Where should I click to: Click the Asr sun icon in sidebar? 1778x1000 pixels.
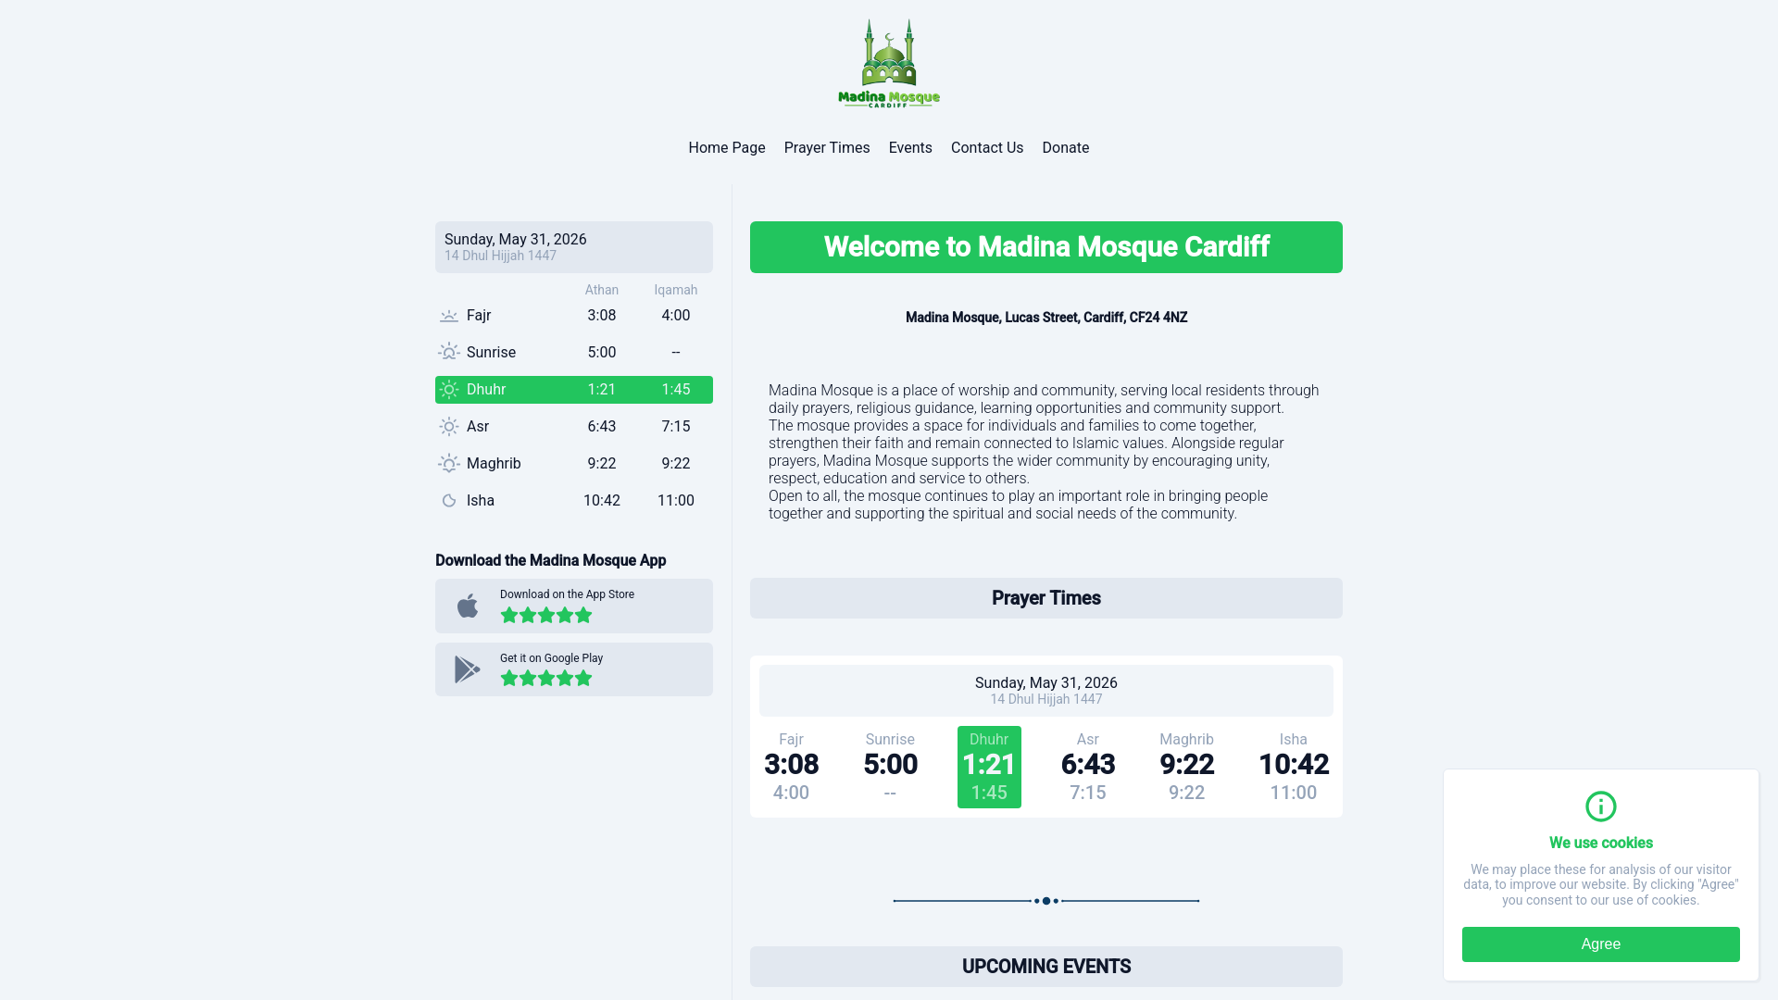pos(449,427)
